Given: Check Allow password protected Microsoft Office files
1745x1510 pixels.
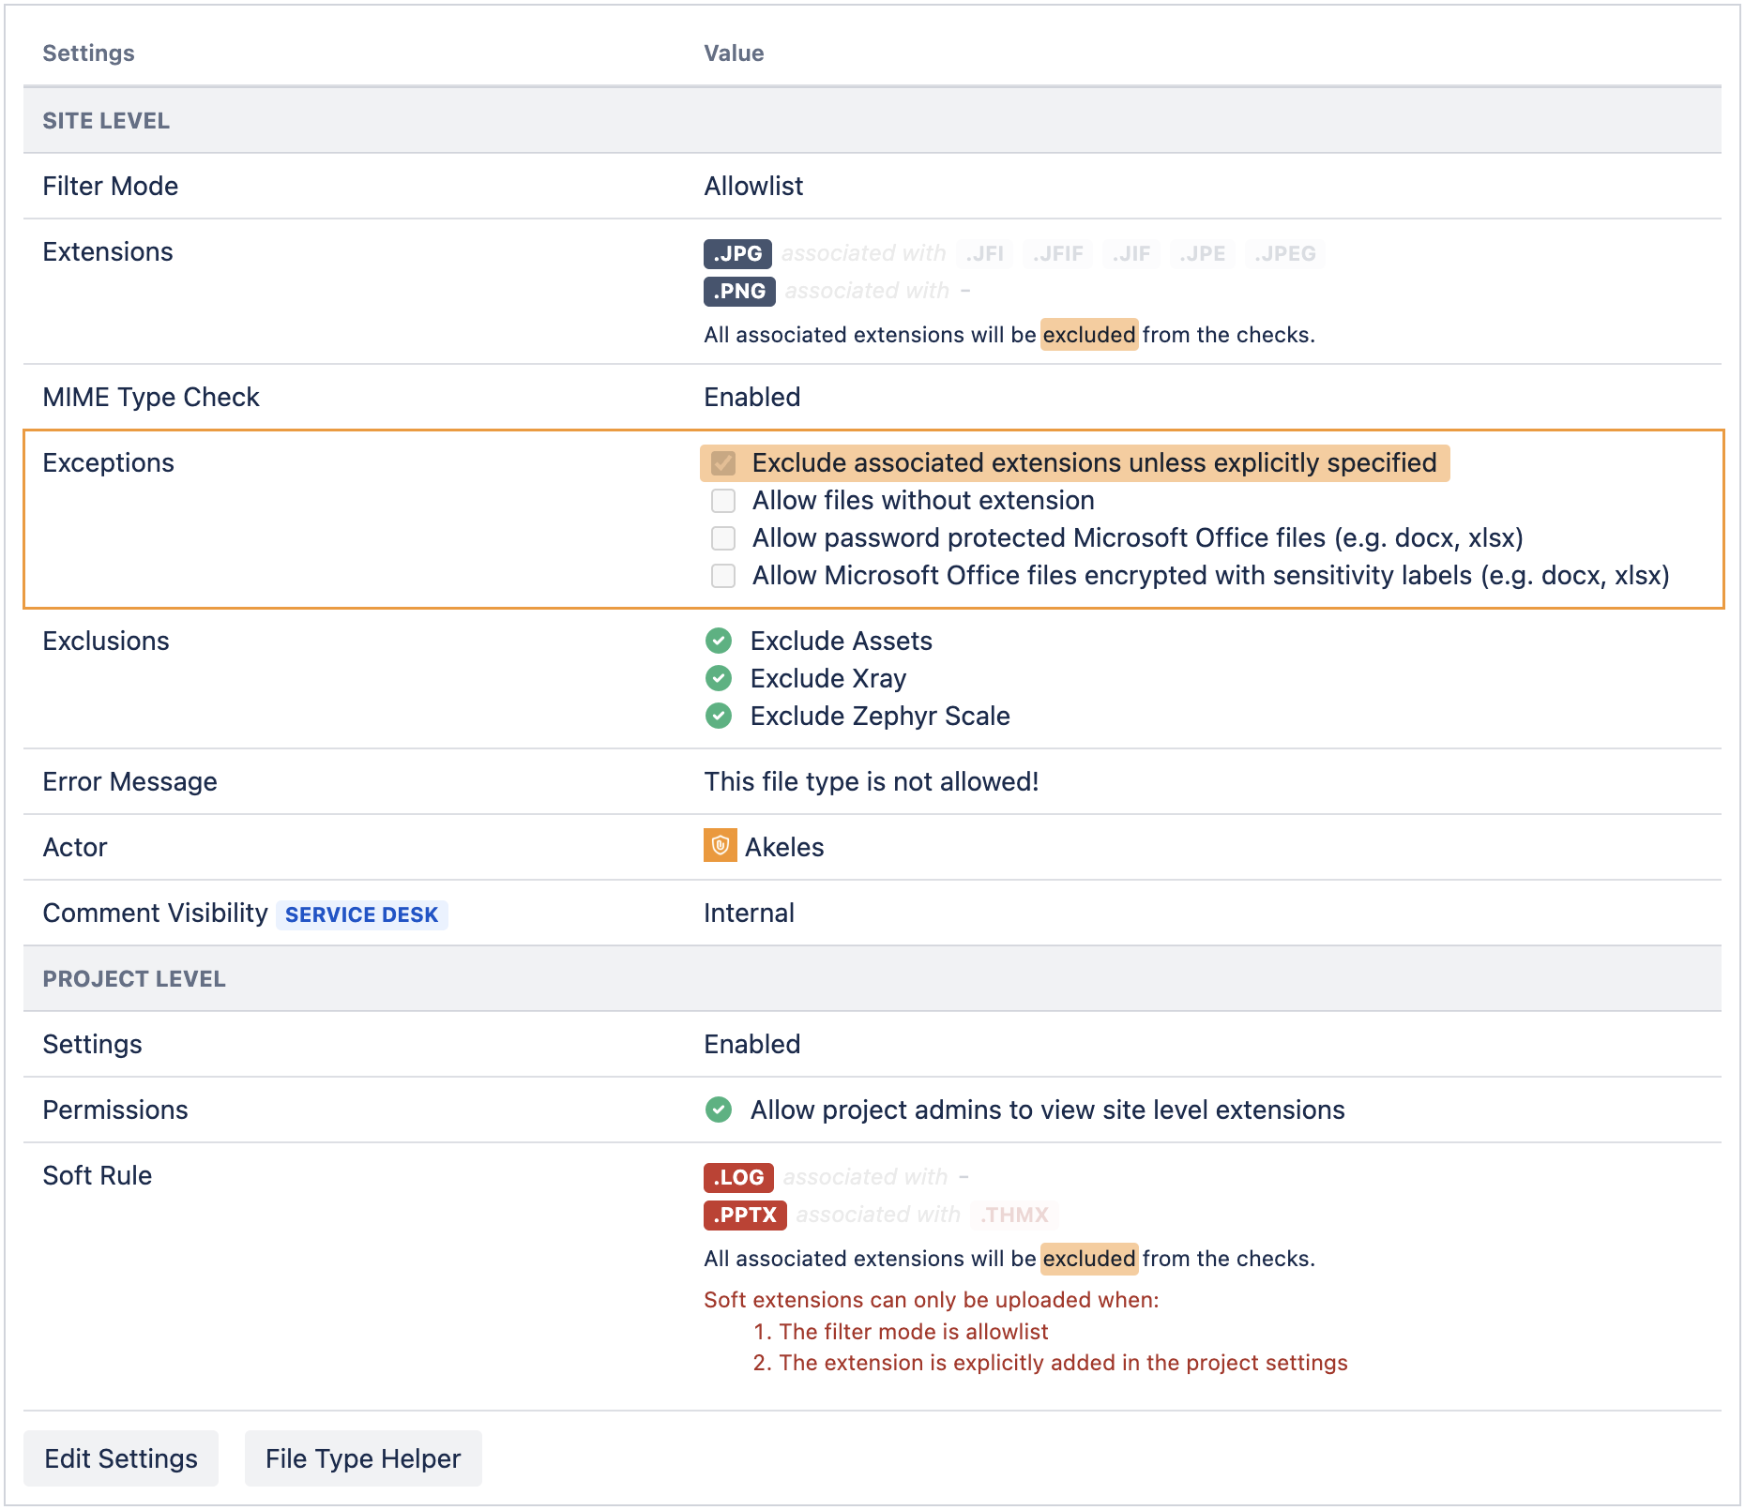Looking at the screenshot, I should click(722, 538).
